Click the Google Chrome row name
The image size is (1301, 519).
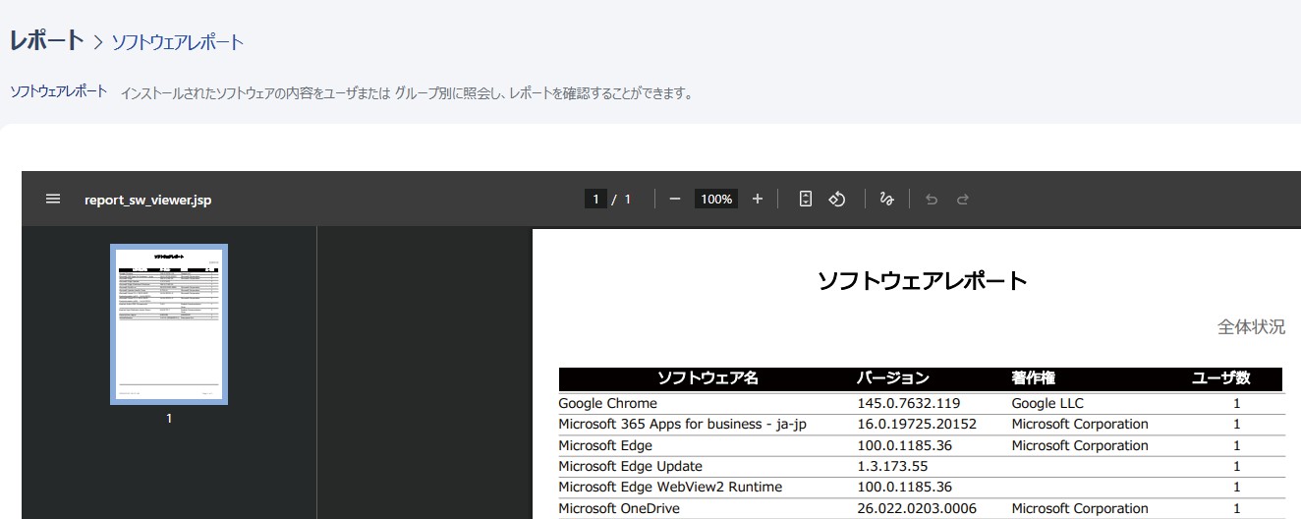click(607, 403)
